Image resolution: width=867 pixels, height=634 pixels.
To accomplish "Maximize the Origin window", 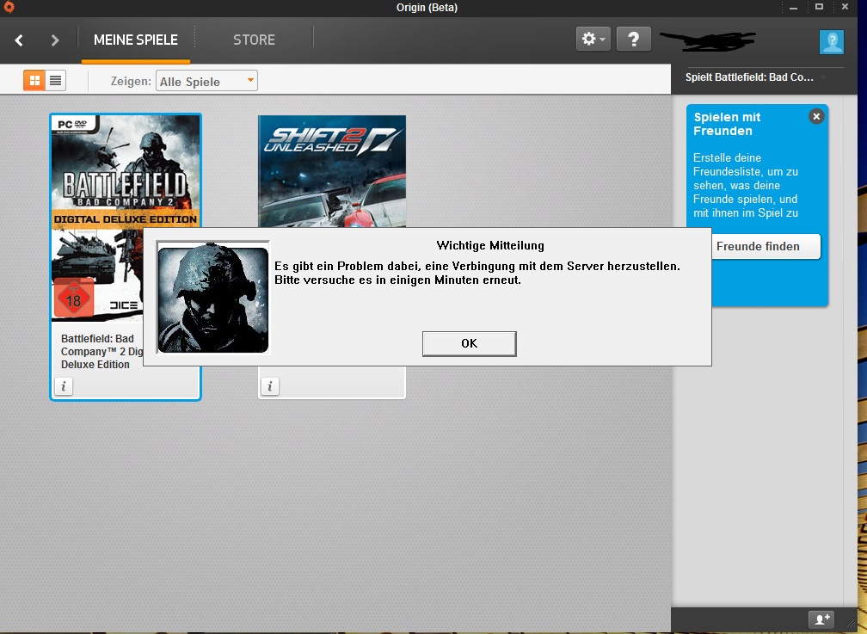I will point(820,7).
